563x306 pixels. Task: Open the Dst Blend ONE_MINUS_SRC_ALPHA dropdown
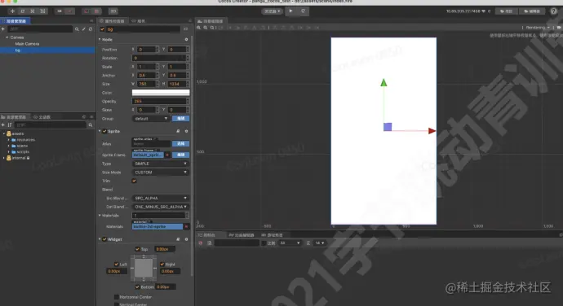tap(161, 207)
